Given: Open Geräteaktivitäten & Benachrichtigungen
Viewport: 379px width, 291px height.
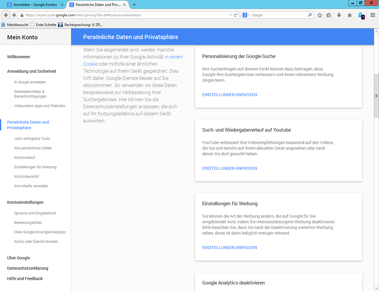Looking at the screenshot, I should [x=30, y=94].
